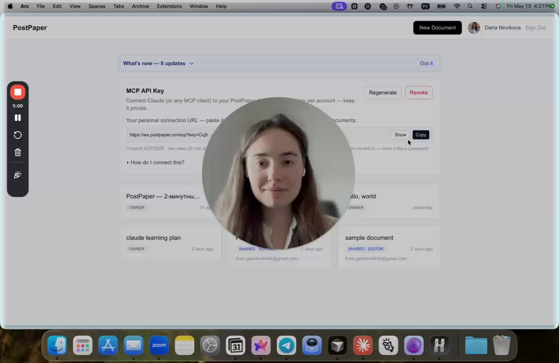Click the РУ keyboard input source icon
Screen dimensions: 559x363
click(x=425, y=6)
